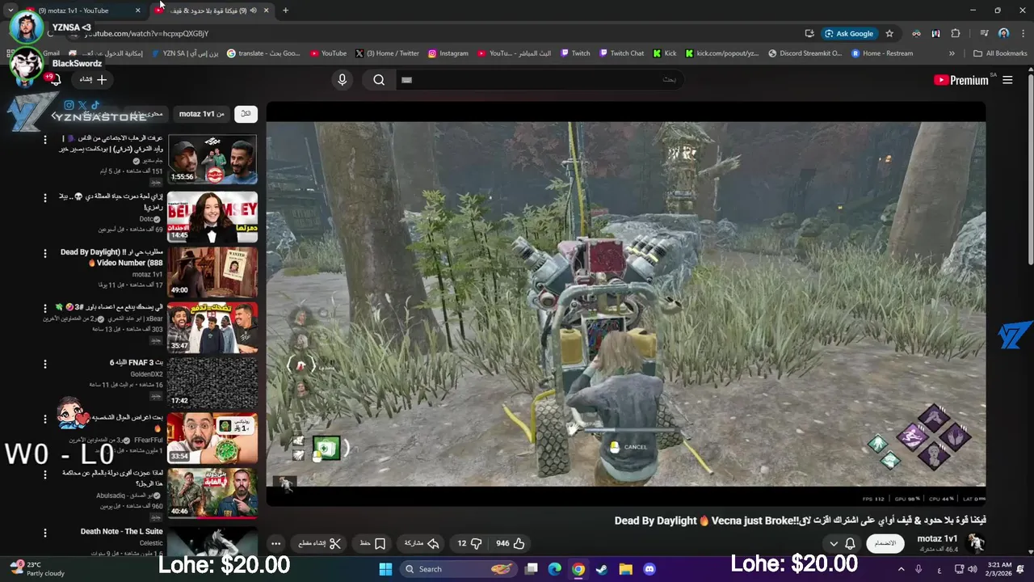The height and width of the screenshot is (582, 1034).
Task: Click the YouTube search magnifier button
Action: (x=379, y=79)
